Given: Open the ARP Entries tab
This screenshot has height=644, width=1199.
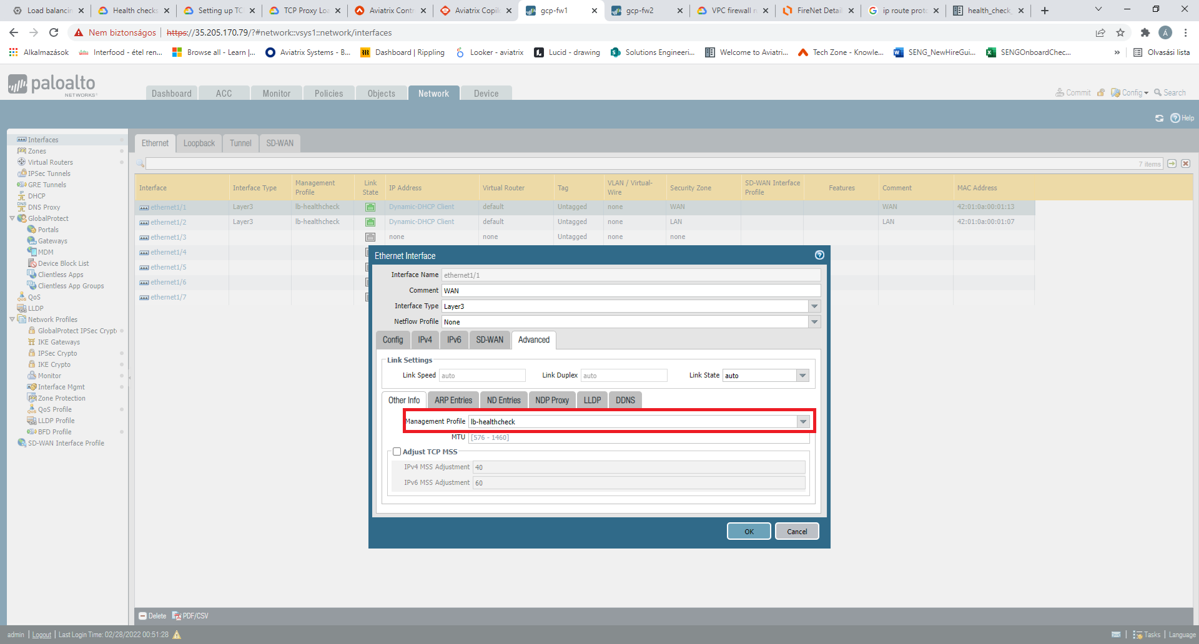Looking at the screenshot, I should click(453, 400).
